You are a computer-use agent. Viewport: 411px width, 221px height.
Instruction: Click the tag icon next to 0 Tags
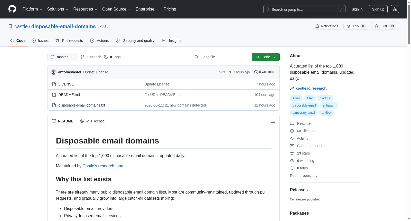click(x=106, y=57)
